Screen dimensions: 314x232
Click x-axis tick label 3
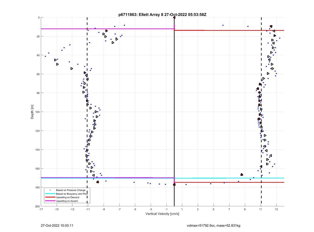coord(198,209)
